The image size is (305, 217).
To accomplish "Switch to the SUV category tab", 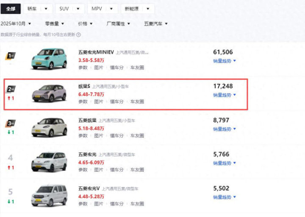I will click(70, 8).
